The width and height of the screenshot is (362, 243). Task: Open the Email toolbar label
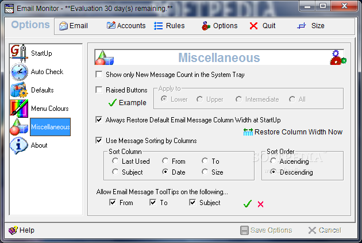coord(79,26)
